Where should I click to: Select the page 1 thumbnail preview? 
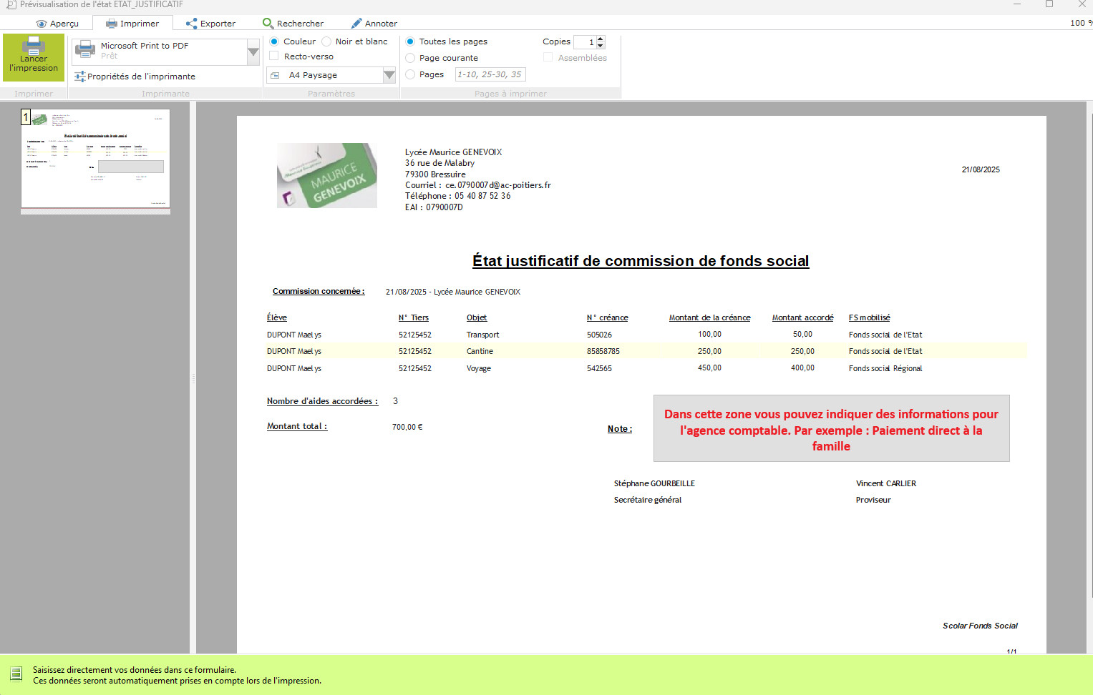pyautogui.click(x=95, y=158)
